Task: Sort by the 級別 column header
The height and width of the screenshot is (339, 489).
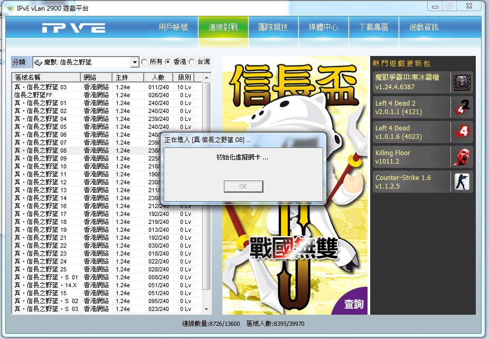Action: point(184,77)
